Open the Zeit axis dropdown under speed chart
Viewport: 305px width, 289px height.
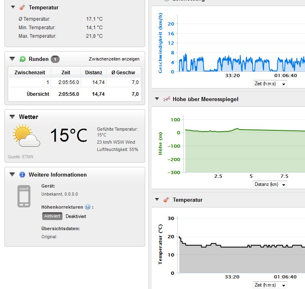click(x=269, y=83)
